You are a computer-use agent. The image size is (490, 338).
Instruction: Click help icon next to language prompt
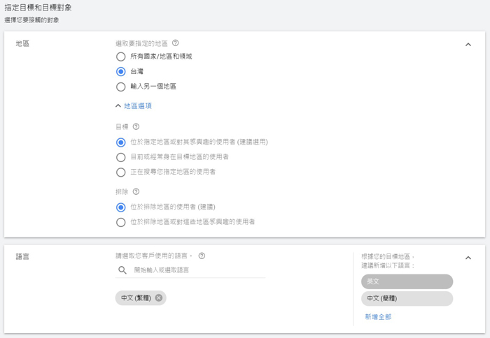click(x=202, y=256)
